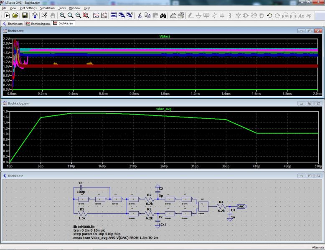Image resolution: width=325 pixels, height=250 pixels.
Task: Open the Plot Settings menu
Action: [28, 8]
